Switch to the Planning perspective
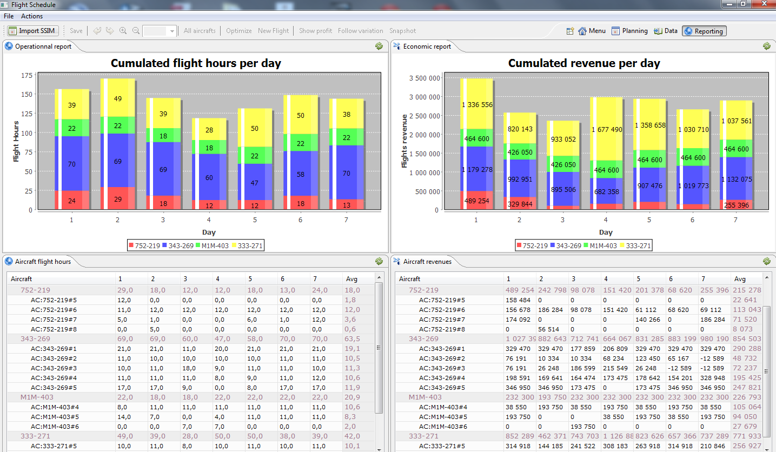This screenshot has height=452, width=776. click(629, 31)
